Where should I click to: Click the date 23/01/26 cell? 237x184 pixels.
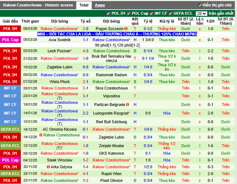(30, 96)
